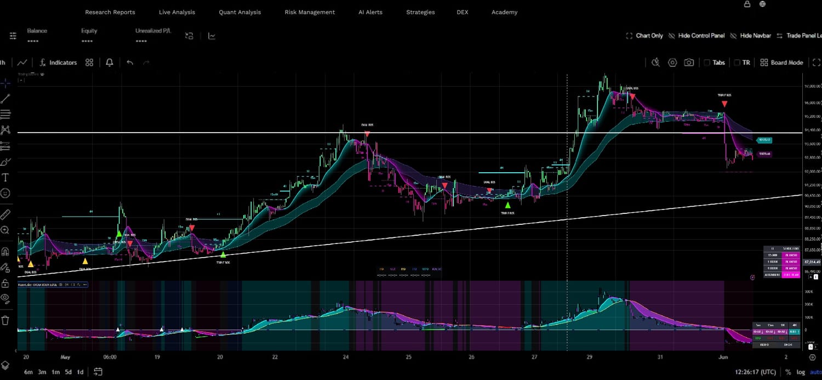This screenshot has height=380, width=822.
Task: Open the Indicators panel
Action: coord(58,63)
